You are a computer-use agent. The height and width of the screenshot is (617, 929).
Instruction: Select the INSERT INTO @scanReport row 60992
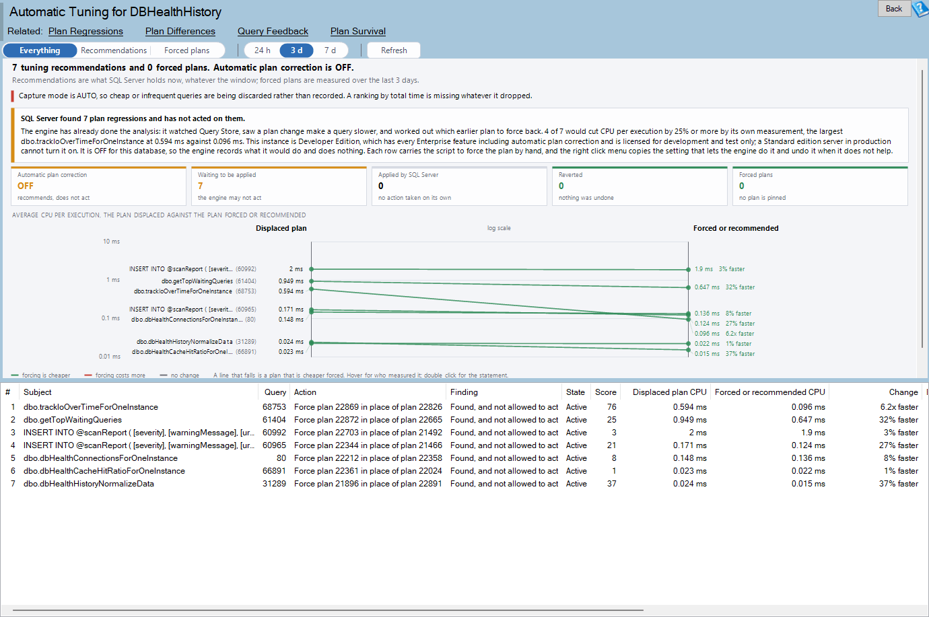pos(464,433)
